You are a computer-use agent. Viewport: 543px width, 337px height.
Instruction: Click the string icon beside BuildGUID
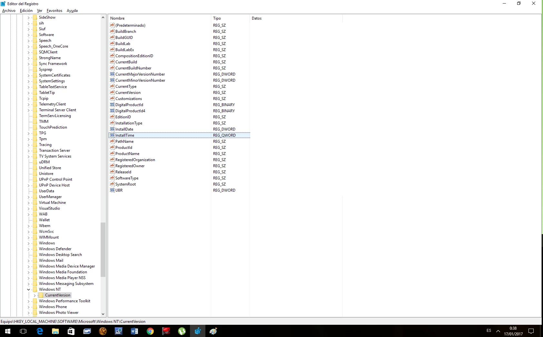pyautogui.click(x=112, y=37)
